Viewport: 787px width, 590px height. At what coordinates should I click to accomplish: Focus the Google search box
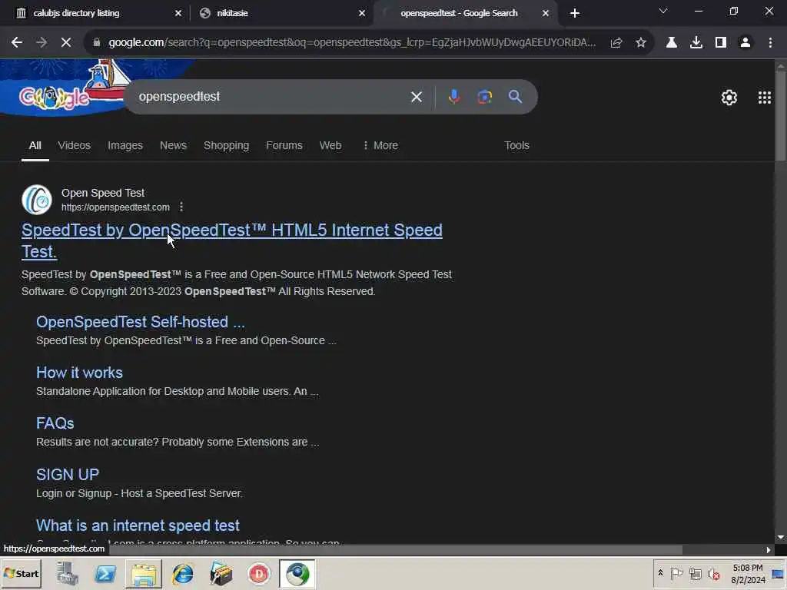click(271, 97)
